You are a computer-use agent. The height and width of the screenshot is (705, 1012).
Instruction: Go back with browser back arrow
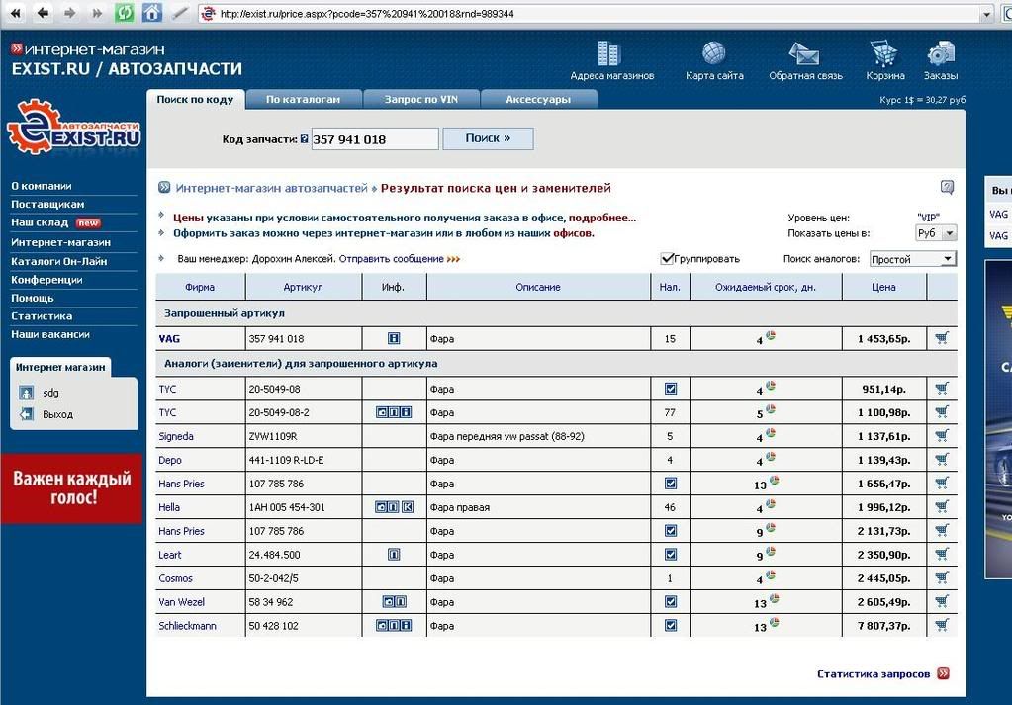tap(43, 13)
